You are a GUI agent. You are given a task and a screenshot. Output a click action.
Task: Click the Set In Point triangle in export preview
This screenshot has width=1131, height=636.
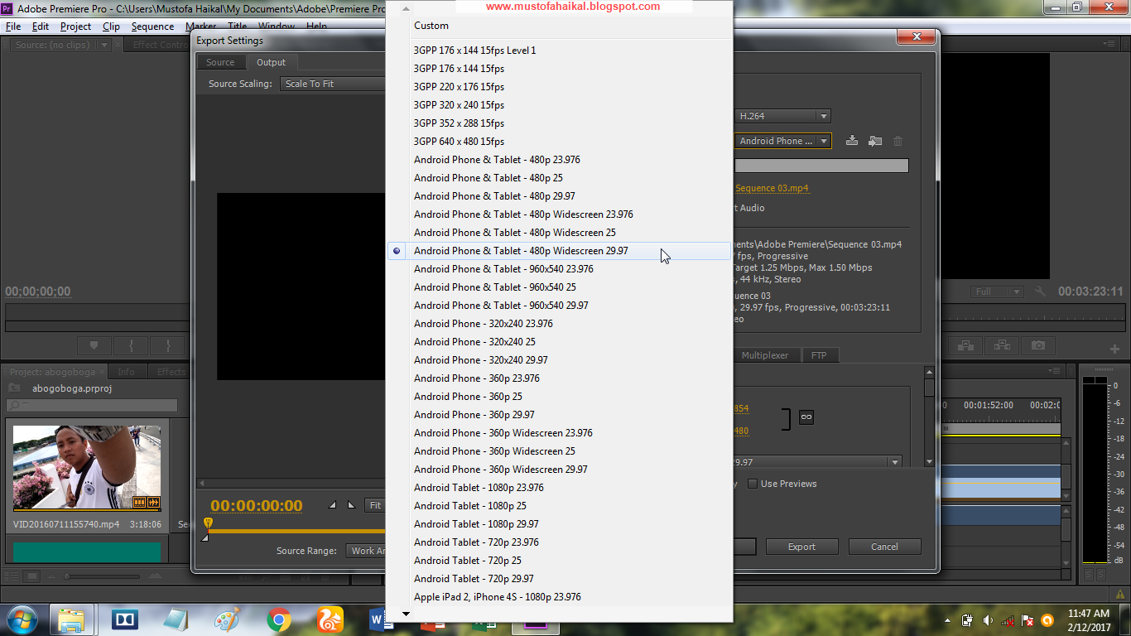coord(332,505)
